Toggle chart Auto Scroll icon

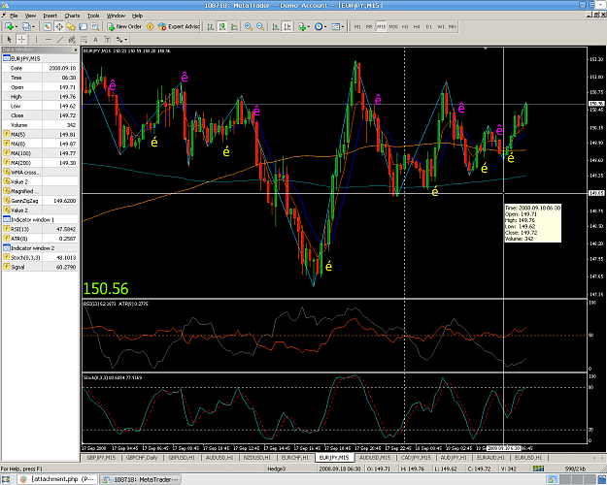275,26
